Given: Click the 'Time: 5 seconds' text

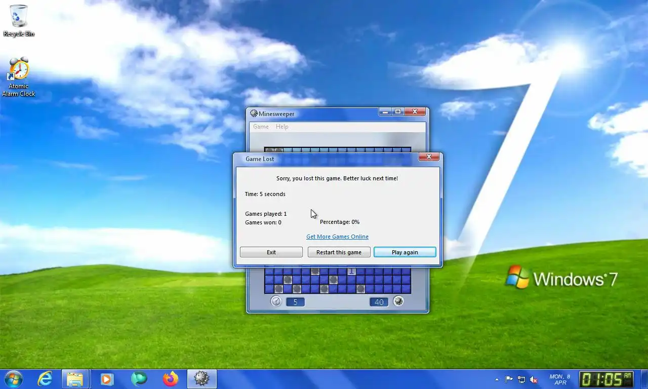Looking at the screenshot, I should click(x=265, y=194).
